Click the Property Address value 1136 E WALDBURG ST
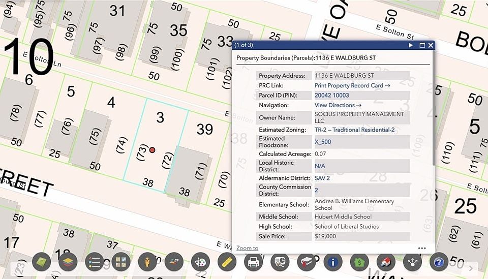Viewport: 488px width, 279px height. point(344,75)
